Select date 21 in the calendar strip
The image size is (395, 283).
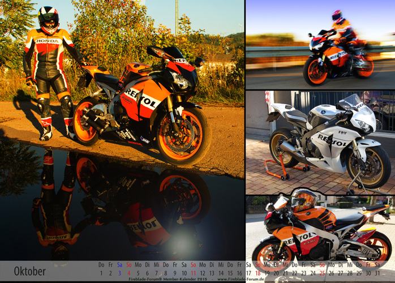(285, 273)
